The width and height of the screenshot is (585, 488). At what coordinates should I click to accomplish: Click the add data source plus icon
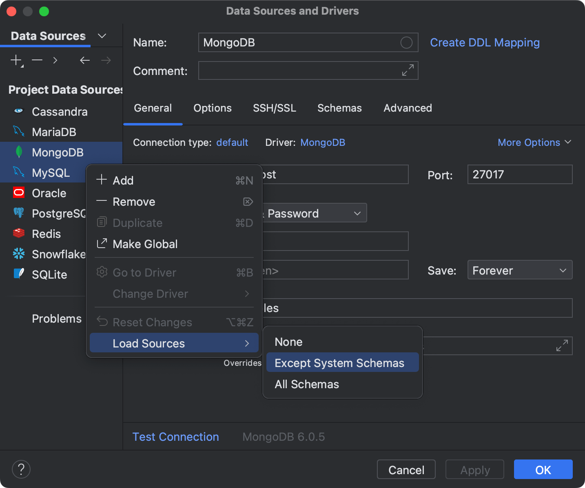16,60
